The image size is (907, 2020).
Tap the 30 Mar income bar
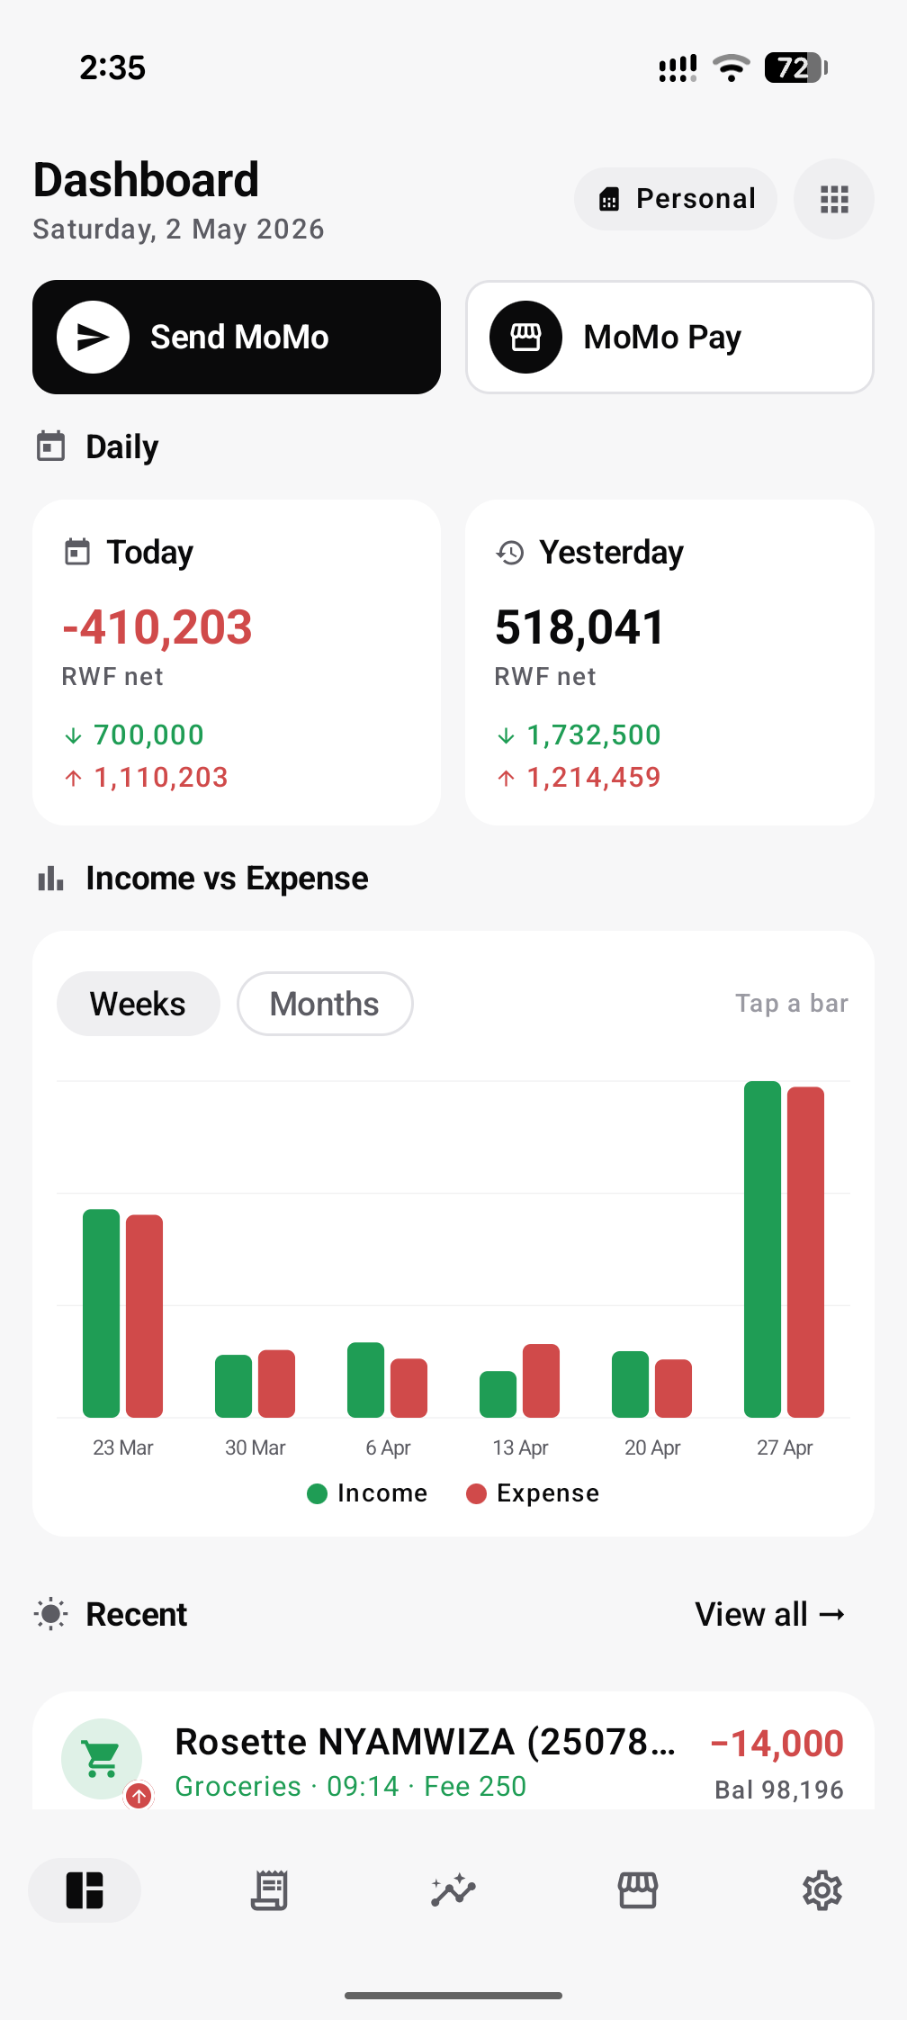click(x=233, y=1386)
